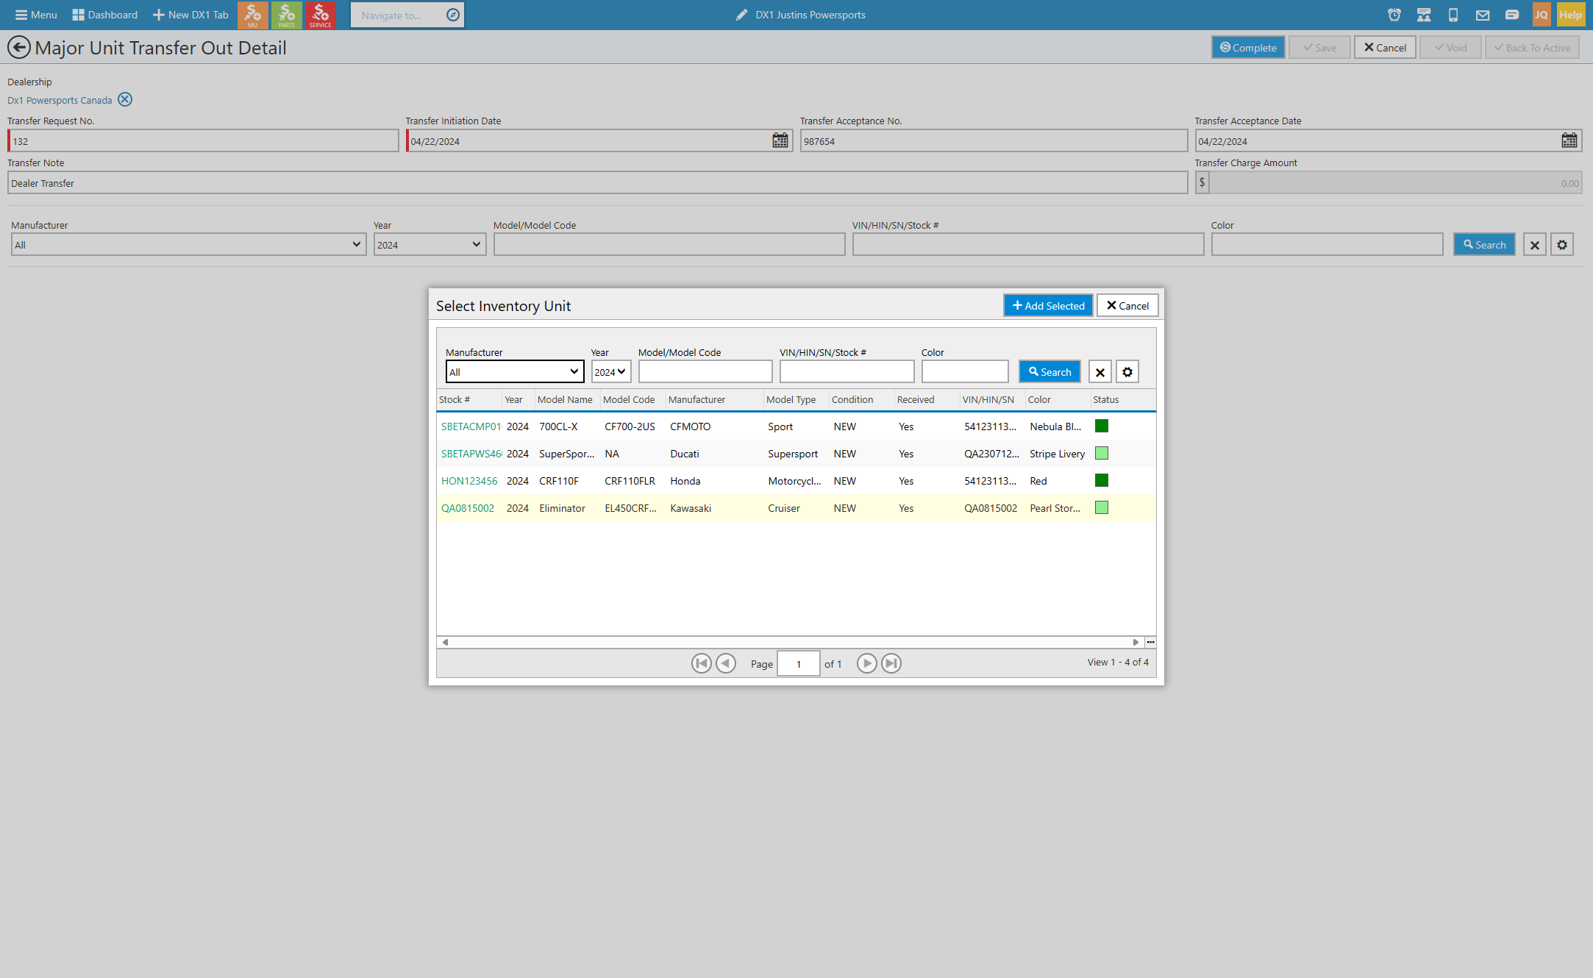The image size is (1593, 978).
Task: Click the JQ user avatar
Action: coord(1541,15)
